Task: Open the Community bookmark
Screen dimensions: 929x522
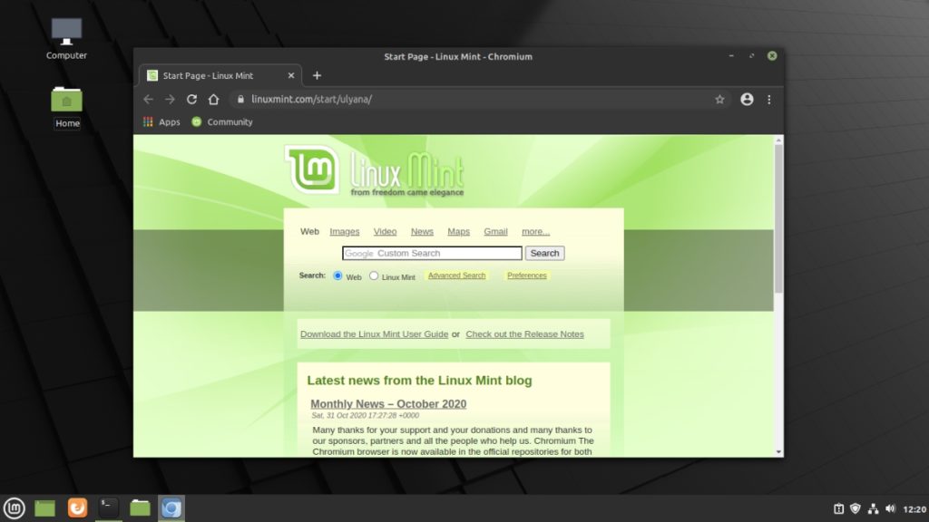Action: click(x=221, y=121)
